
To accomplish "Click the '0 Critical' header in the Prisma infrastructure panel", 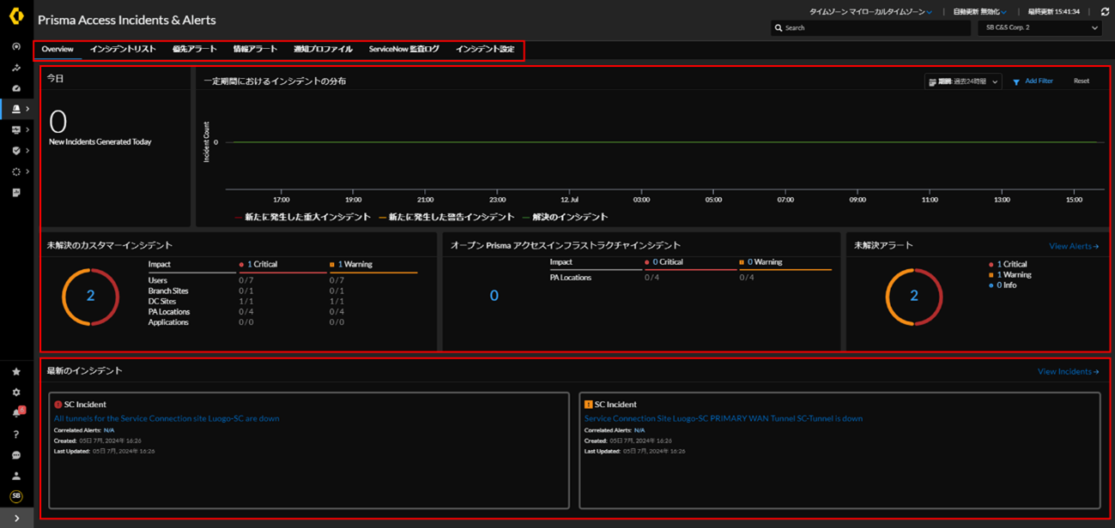I will pos(664,262).
